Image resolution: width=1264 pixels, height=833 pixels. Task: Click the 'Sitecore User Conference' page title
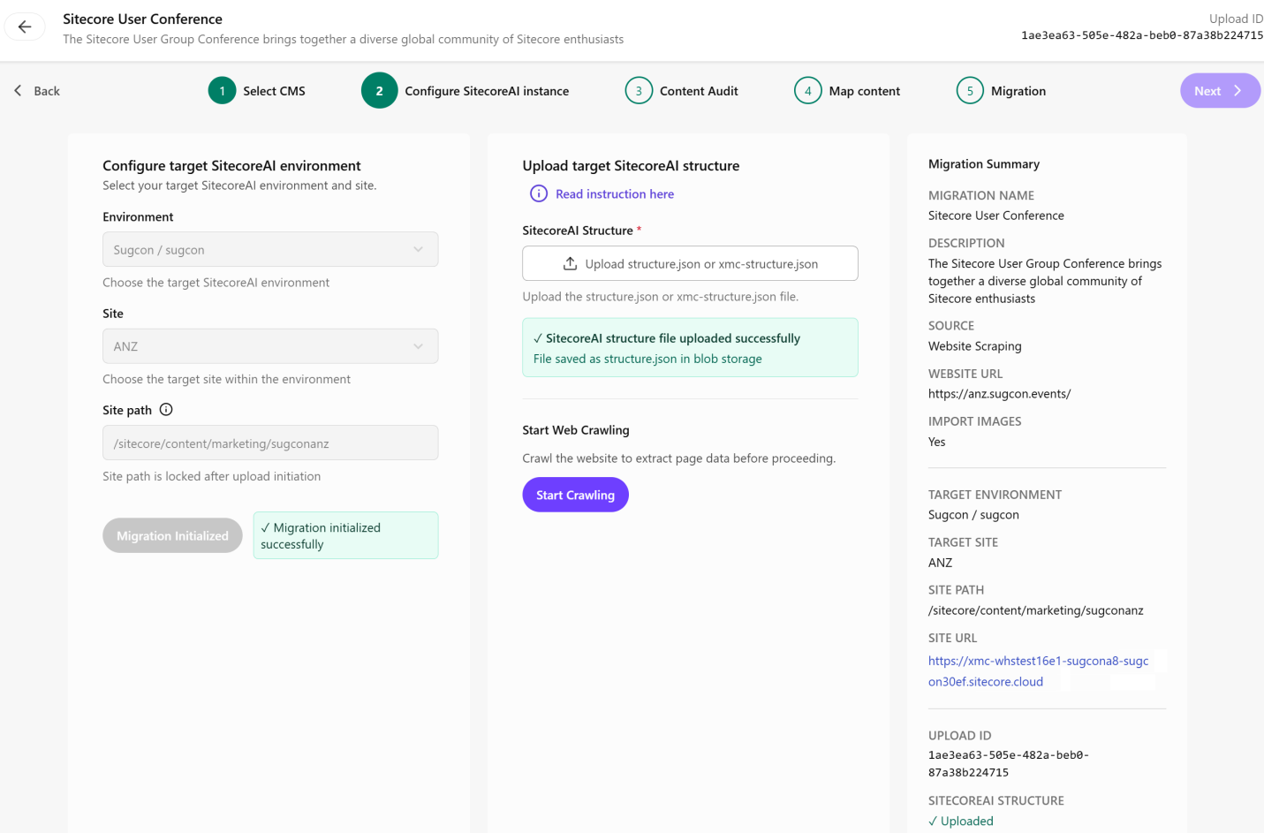[x=142, y=19]
